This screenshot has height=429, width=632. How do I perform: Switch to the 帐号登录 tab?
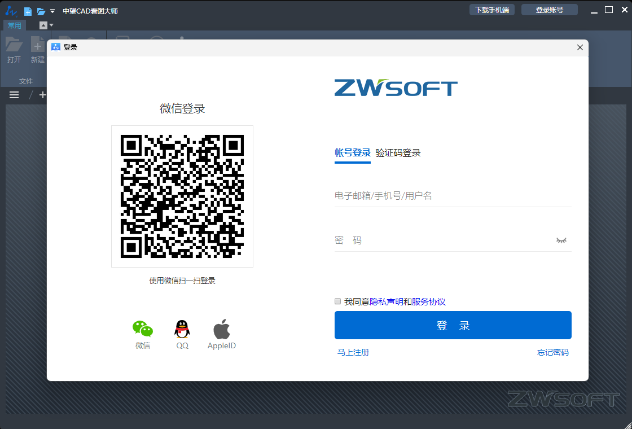point(353,153)
